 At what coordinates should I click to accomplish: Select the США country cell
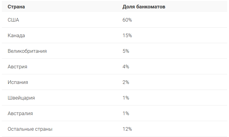(x=14, y=20)
